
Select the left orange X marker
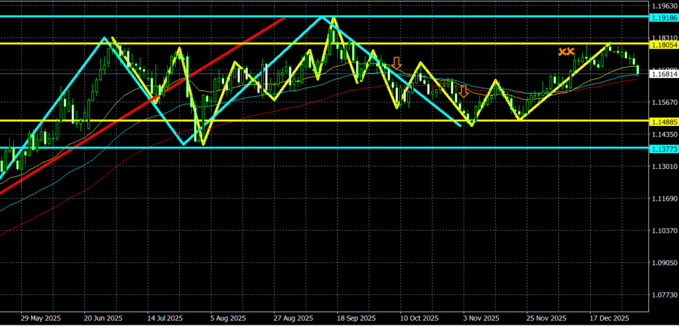(x=562, y=51)
